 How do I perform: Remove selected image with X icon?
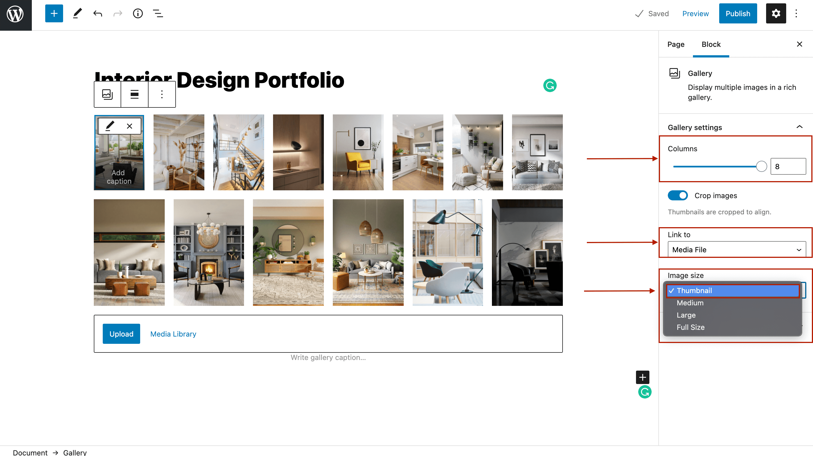point(130,126)
